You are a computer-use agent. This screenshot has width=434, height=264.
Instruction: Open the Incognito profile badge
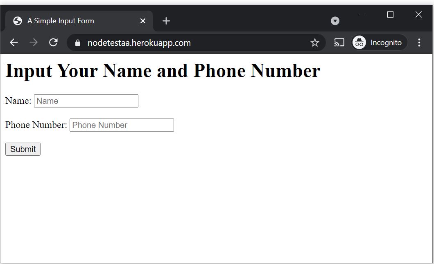379,43
